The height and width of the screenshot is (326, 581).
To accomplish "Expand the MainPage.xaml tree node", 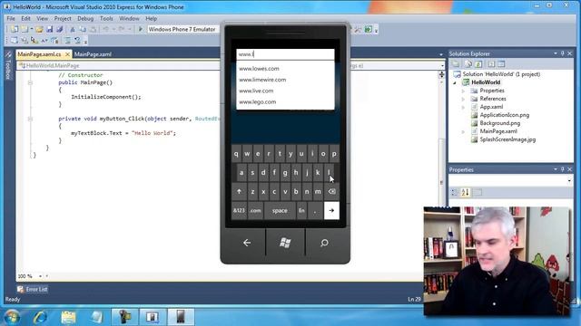I will point(463,131).
